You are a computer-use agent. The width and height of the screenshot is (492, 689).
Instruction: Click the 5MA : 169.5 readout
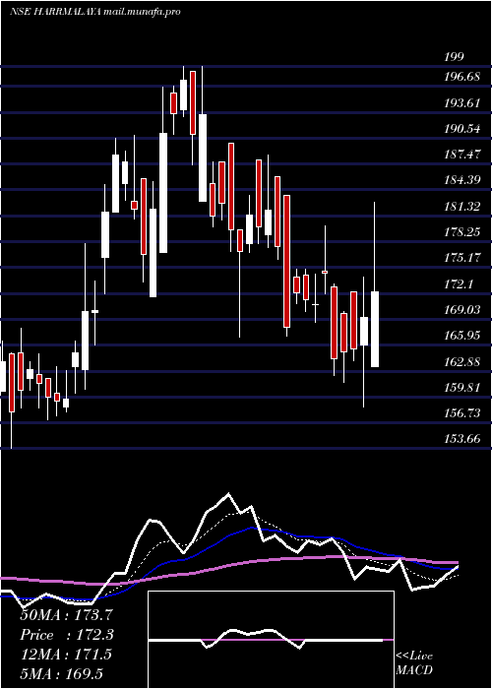point(62,673)
